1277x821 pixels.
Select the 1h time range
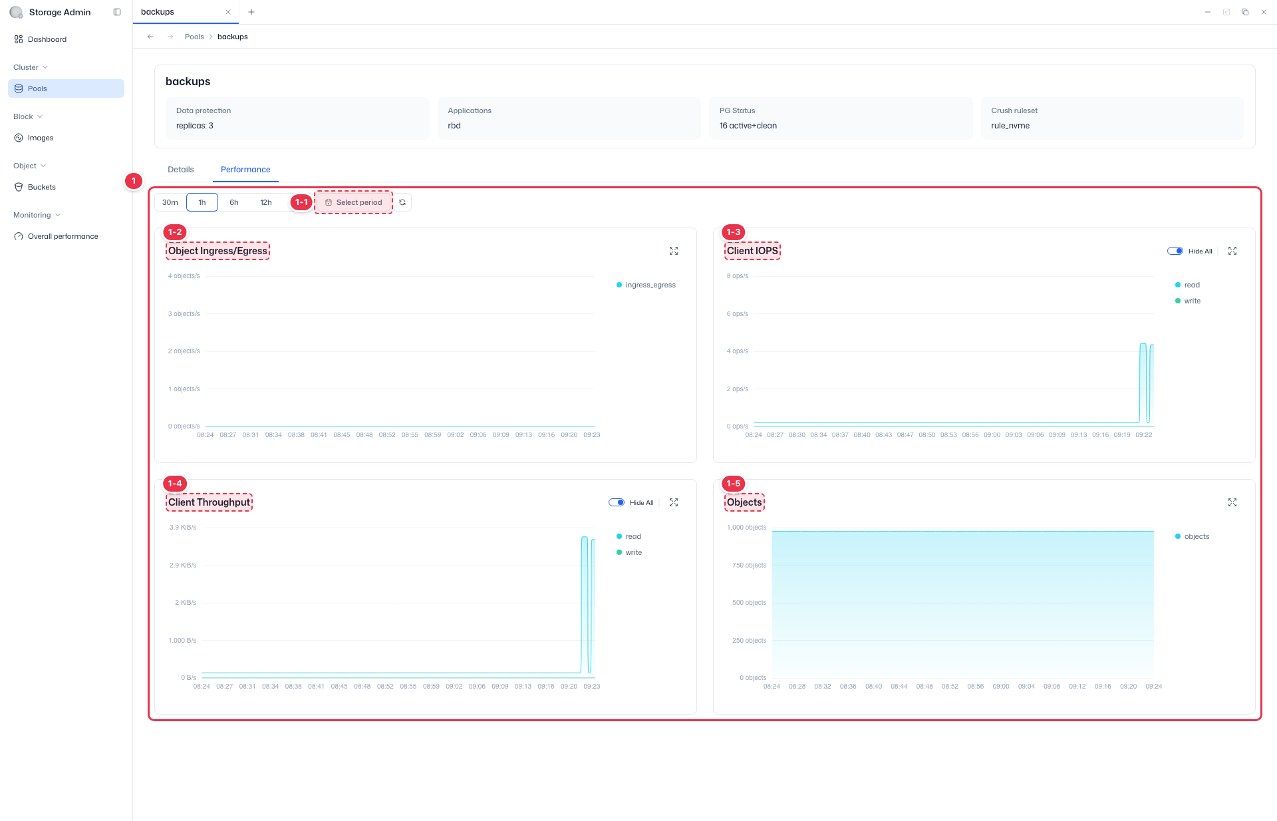pos(202,202)
